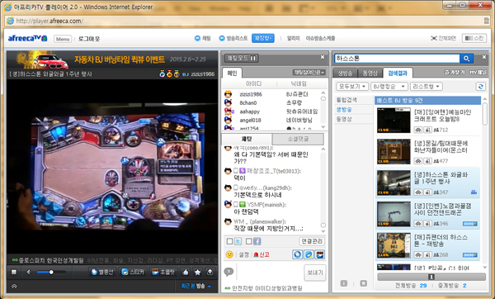Expand the BJ랭킹순 sort dropdown
The width and height of the screenshot is (495, 299).
(x=389, y=87)
